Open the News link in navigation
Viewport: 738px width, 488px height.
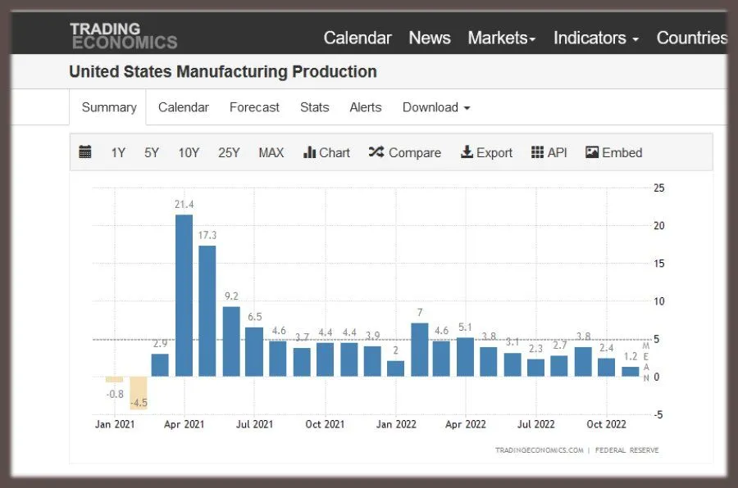[x=430, y=38]
